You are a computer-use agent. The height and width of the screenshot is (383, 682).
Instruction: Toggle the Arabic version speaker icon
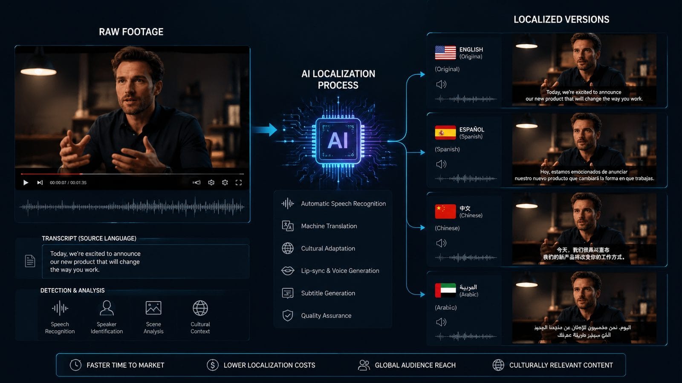coord(441,322)
